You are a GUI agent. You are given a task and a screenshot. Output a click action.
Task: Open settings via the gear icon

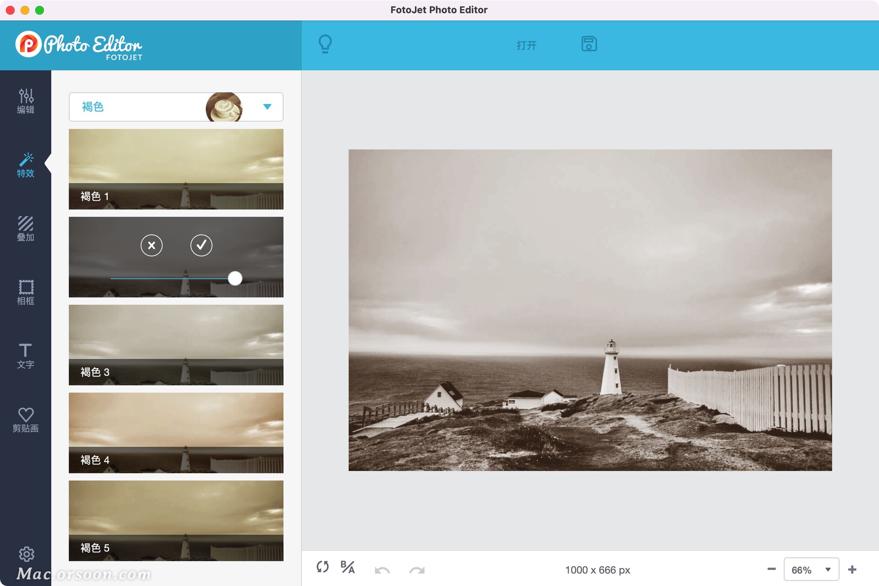click(26, 554)
